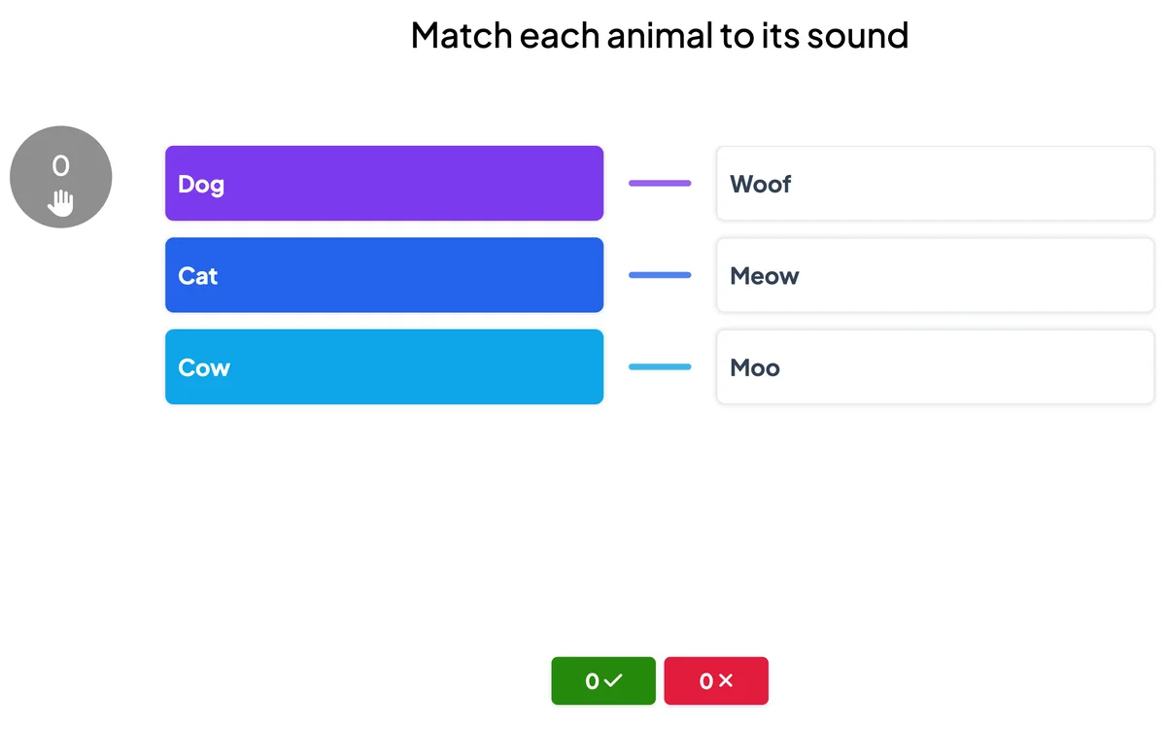Select the purple connector line beside Dog
1166x729 pixels.
tap(660, 183)
